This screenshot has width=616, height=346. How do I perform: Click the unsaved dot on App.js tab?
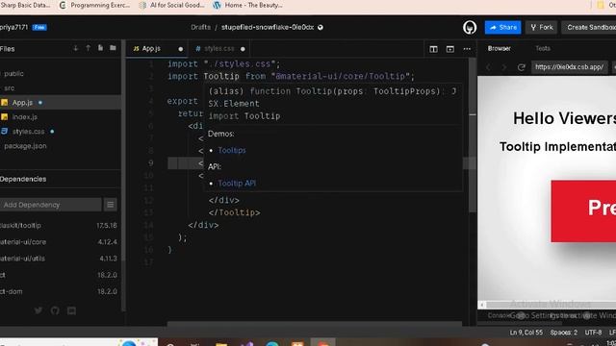(x=180, y=49)
